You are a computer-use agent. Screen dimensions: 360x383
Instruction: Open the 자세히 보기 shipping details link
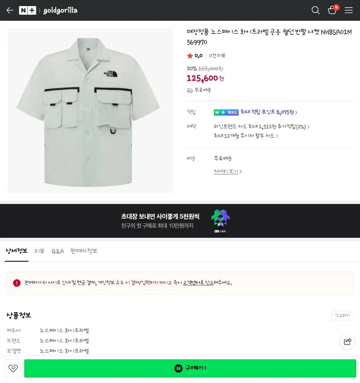pyautogui.click(x=227, y=172)
